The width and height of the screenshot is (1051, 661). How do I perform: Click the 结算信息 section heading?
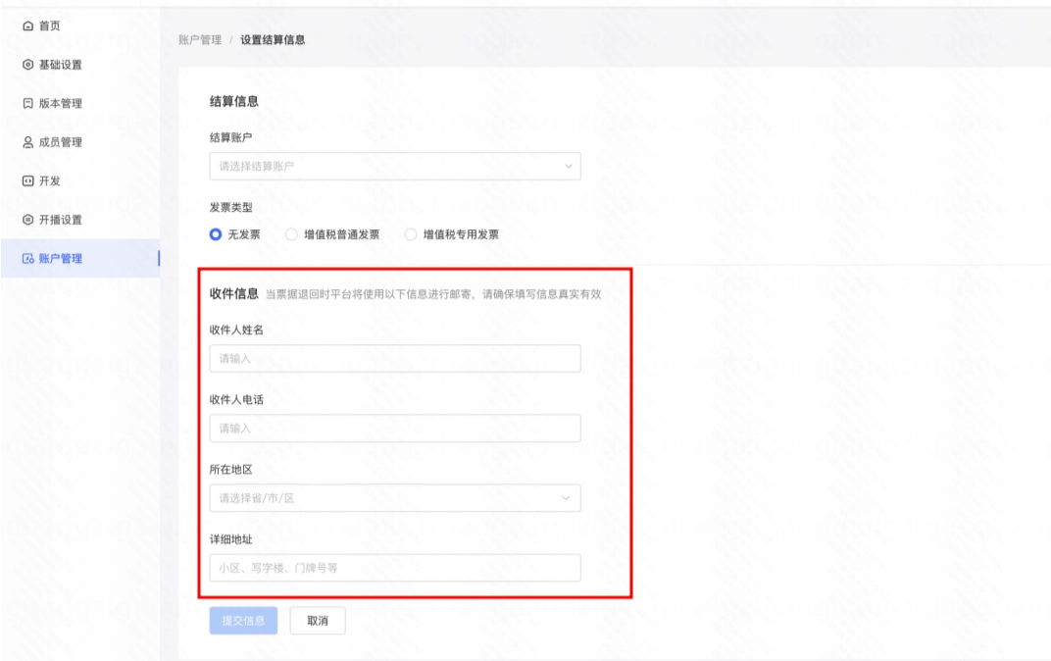pos(234,101)
